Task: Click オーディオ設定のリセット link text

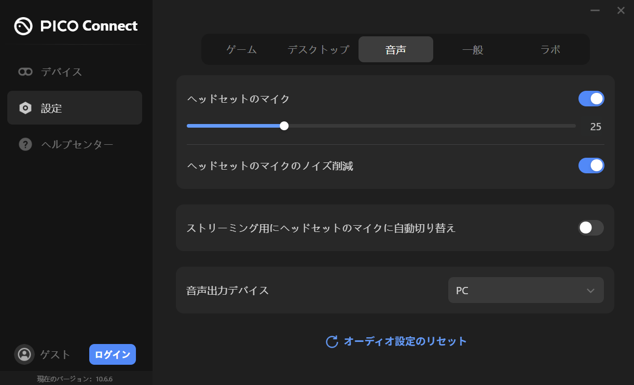Action: point(405,341)
